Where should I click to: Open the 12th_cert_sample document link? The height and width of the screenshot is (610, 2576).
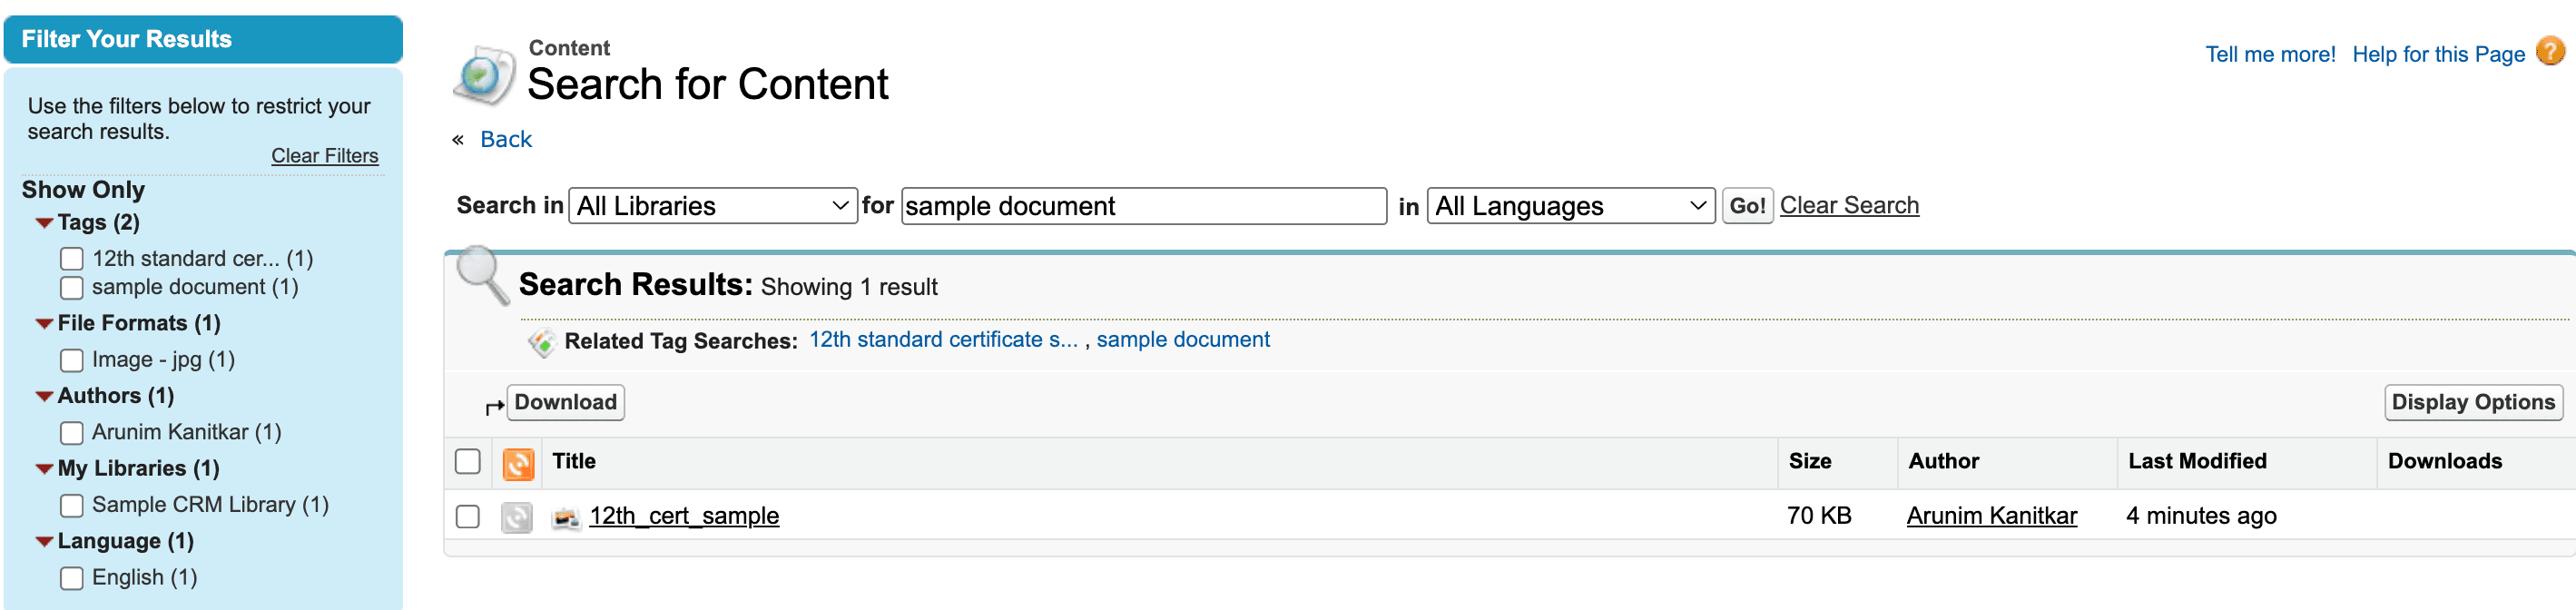pyautogui.click(x=684, y=516)
